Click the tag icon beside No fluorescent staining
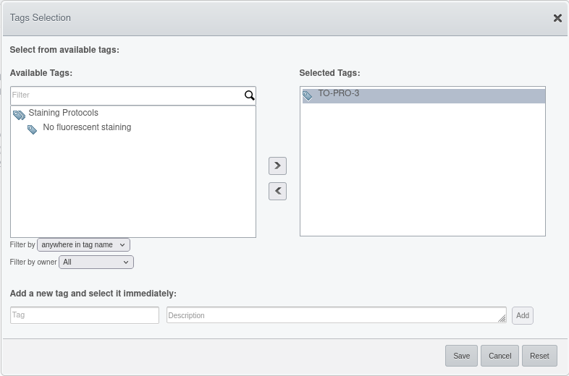The image size is (569, 376). (x=33, y=129)
